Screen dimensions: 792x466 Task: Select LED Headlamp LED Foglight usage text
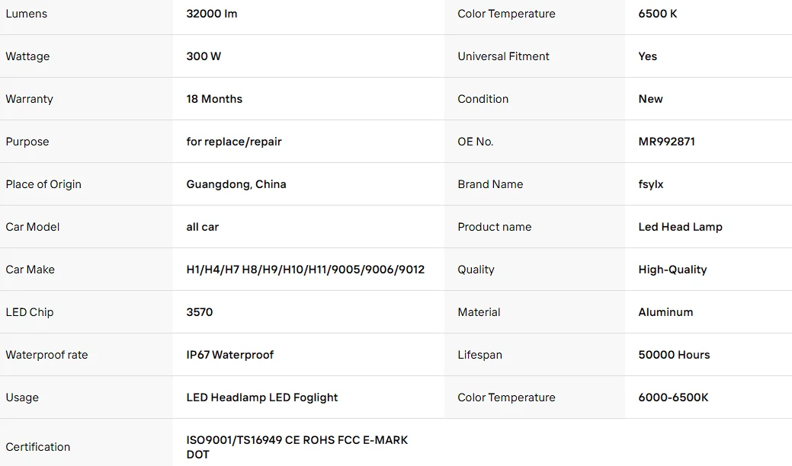click(x=262, y=397)
